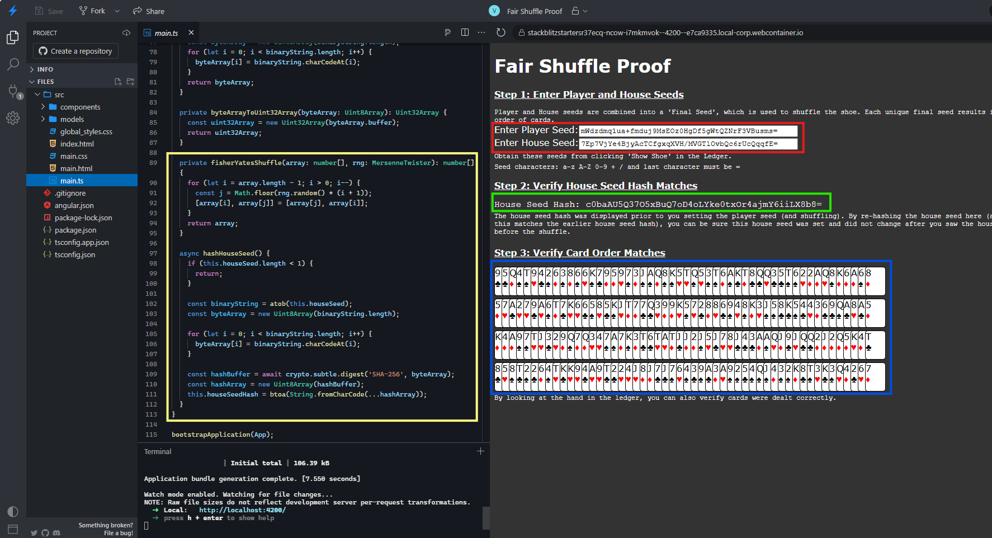Click the preview URL address bar

click(x=665, y=33)
